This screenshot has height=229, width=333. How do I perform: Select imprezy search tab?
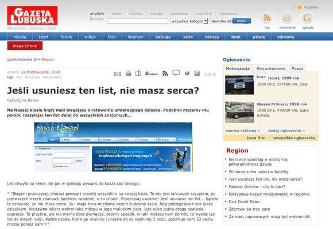point(135,14)
